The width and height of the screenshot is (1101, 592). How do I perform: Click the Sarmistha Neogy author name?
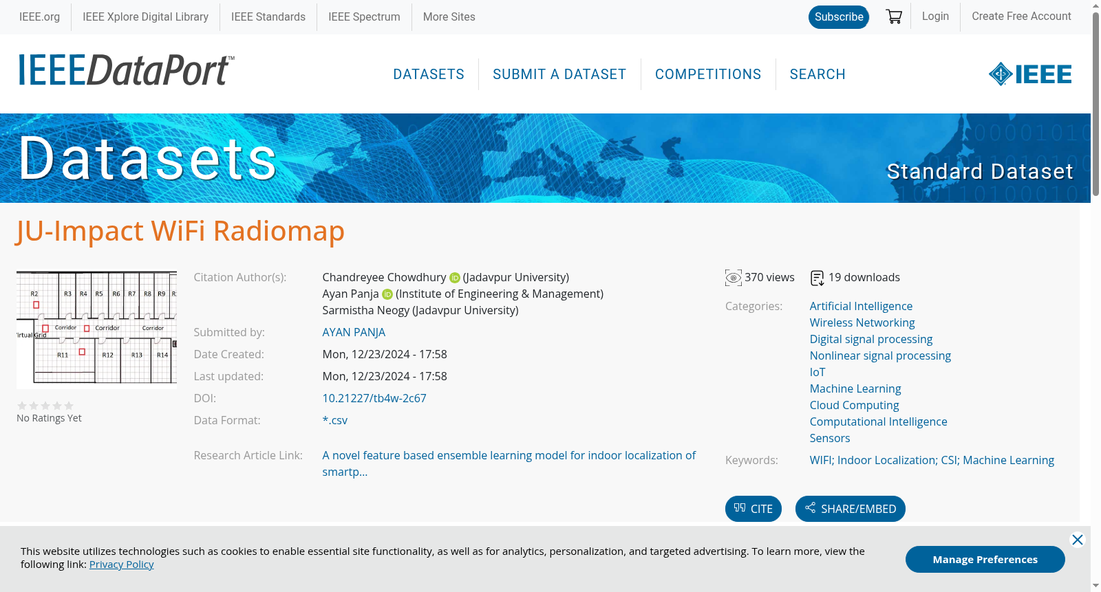(x=365, y=311)
